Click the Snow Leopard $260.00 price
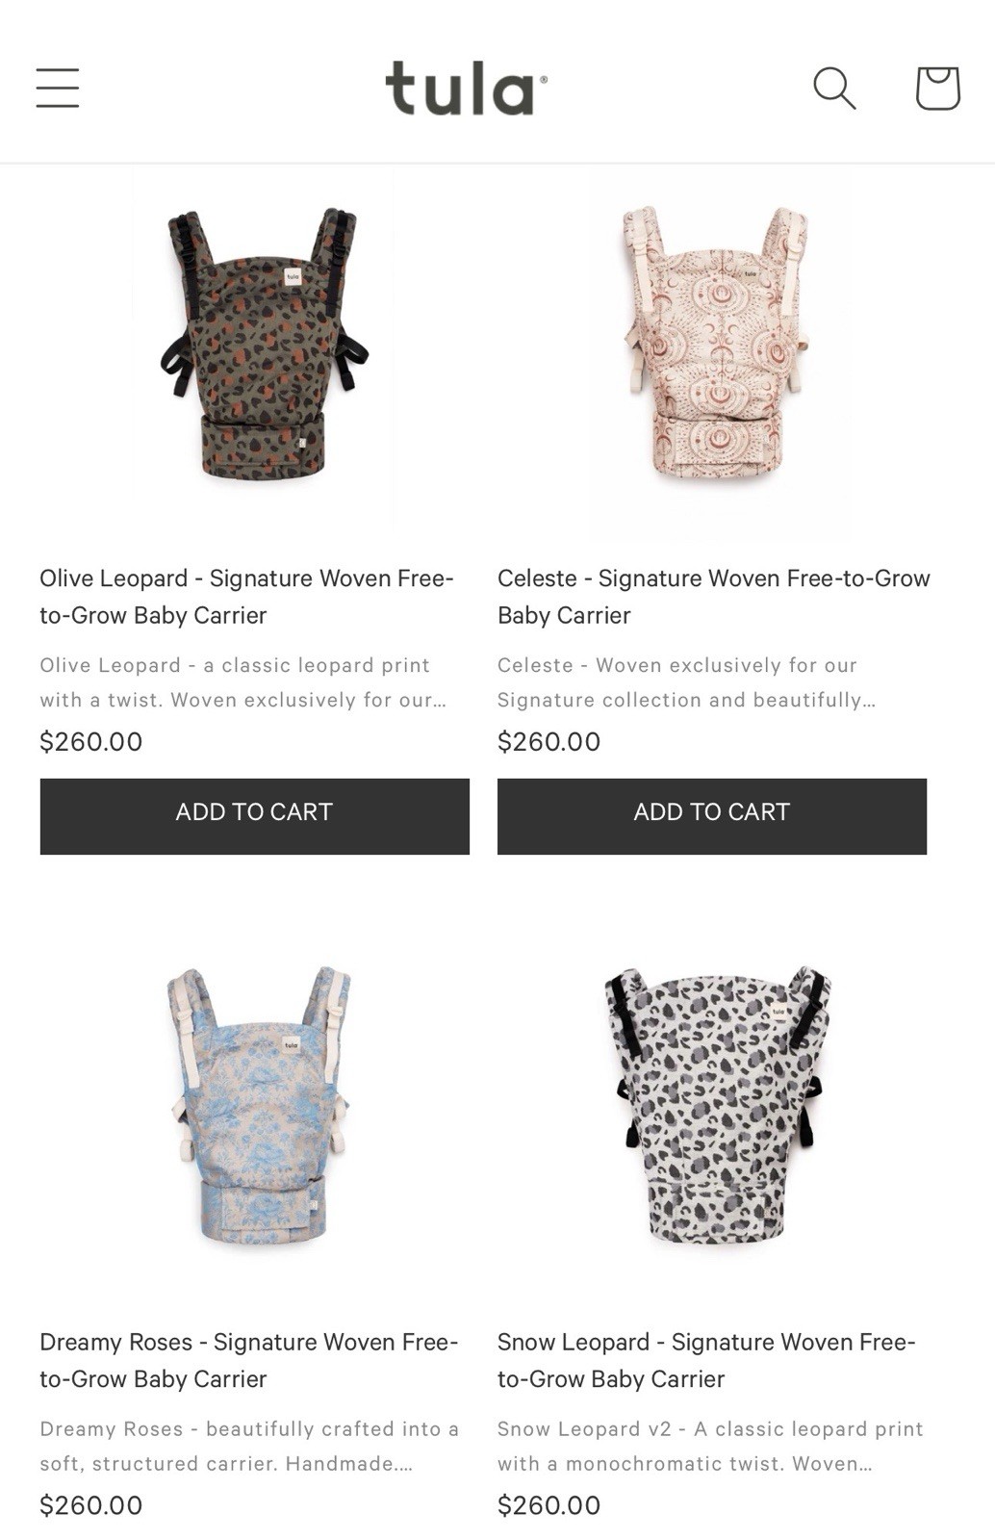 pyautogui.click(x=549, y=1505)
